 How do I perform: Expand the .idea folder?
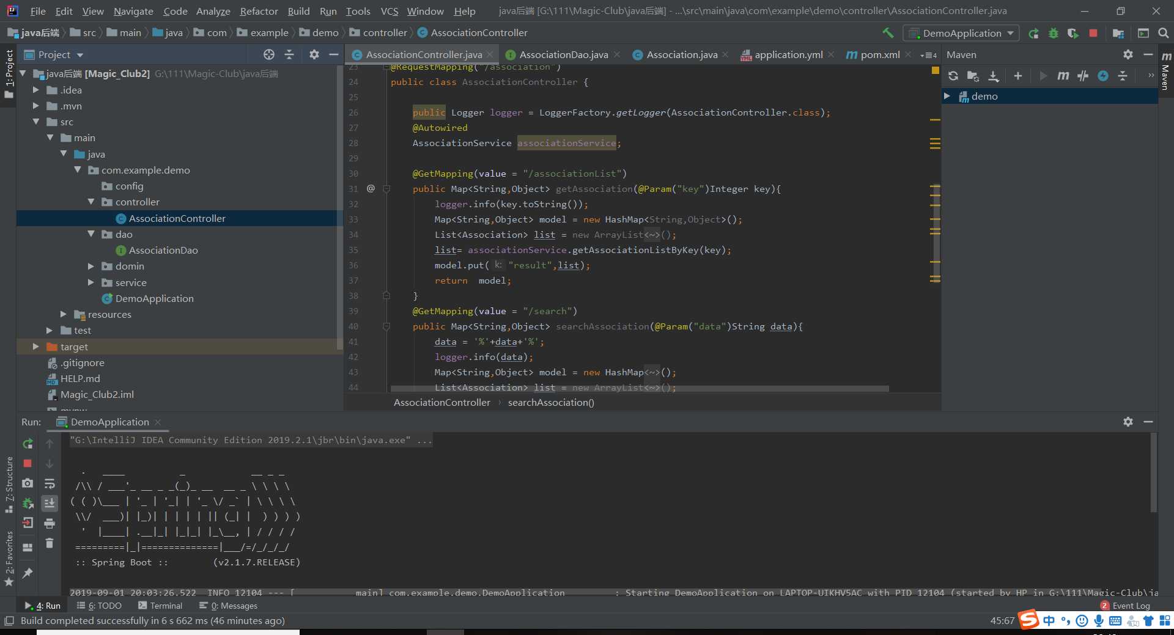(x=36, y=90)
